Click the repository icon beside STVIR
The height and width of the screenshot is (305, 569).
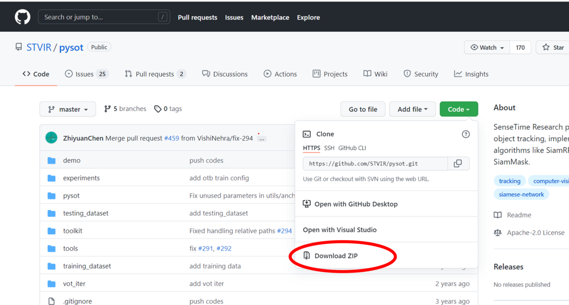tap(18, 47)
